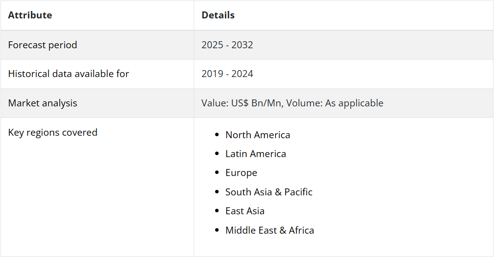The height and width of the screenshot is (257, 494).
Task: Select the Historical data available for label
Action: click(68, 74)
